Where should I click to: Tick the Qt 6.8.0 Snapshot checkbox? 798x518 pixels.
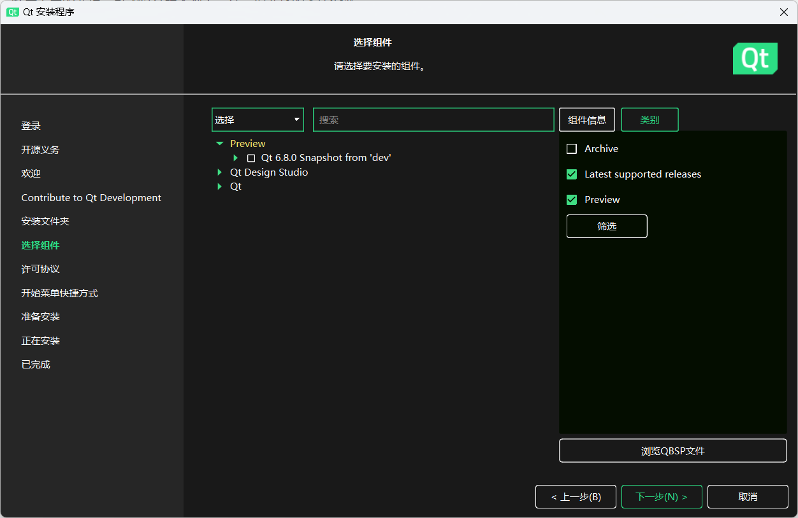coord(251,158)
